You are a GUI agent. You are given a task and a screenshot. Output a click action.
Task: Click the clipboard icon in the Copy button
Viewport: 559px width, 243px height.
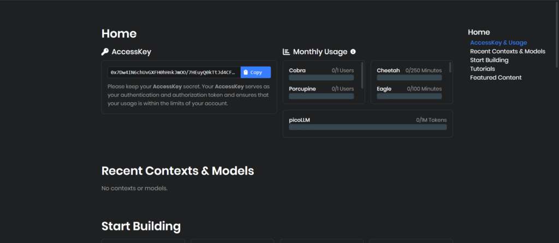[246, 72]
